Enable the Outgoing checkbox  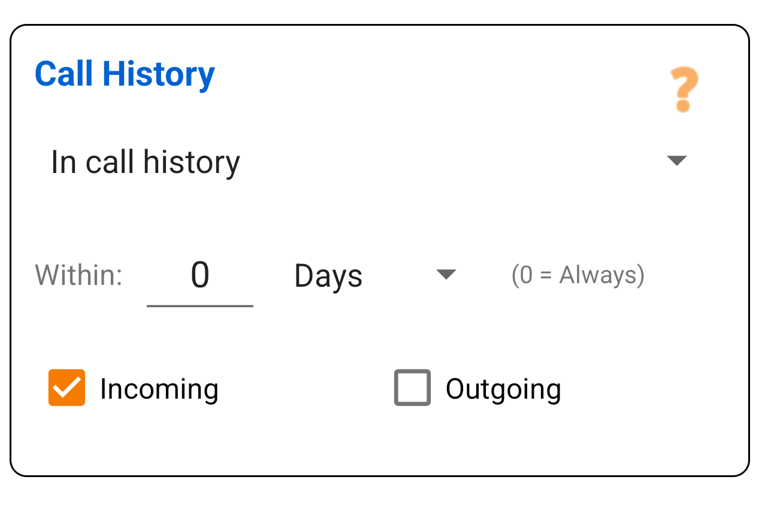[x=412, y=388]
